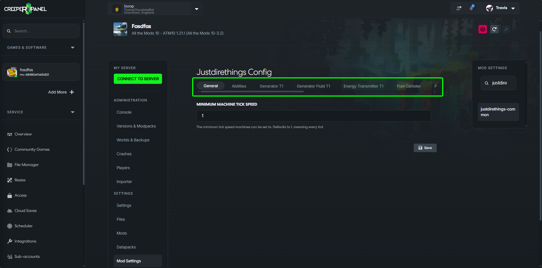This screenshot has height=268, width=542.
Task: Click the Resize icon in sidebar
Action: pyautogui.click(x=10, y=180)
